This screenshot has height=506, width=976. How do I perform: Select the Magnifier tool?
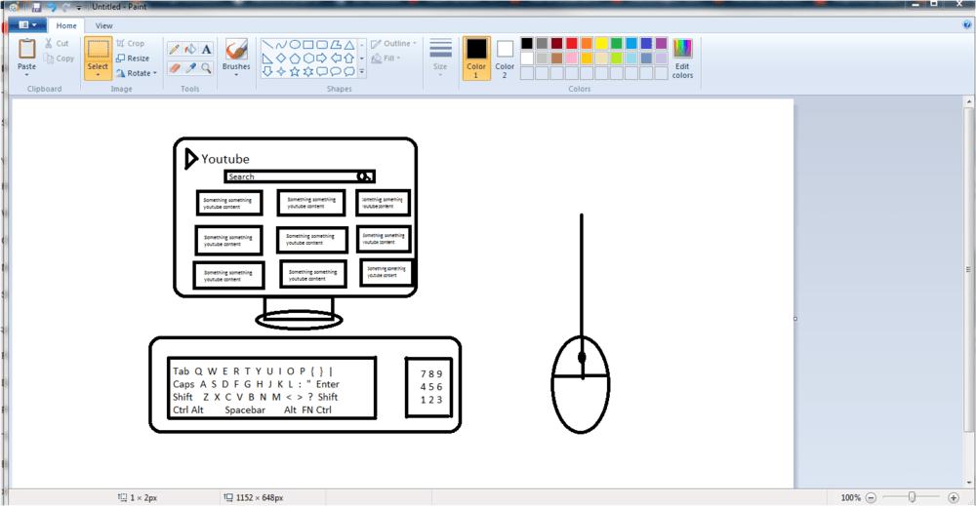click(x=207, y=67)
